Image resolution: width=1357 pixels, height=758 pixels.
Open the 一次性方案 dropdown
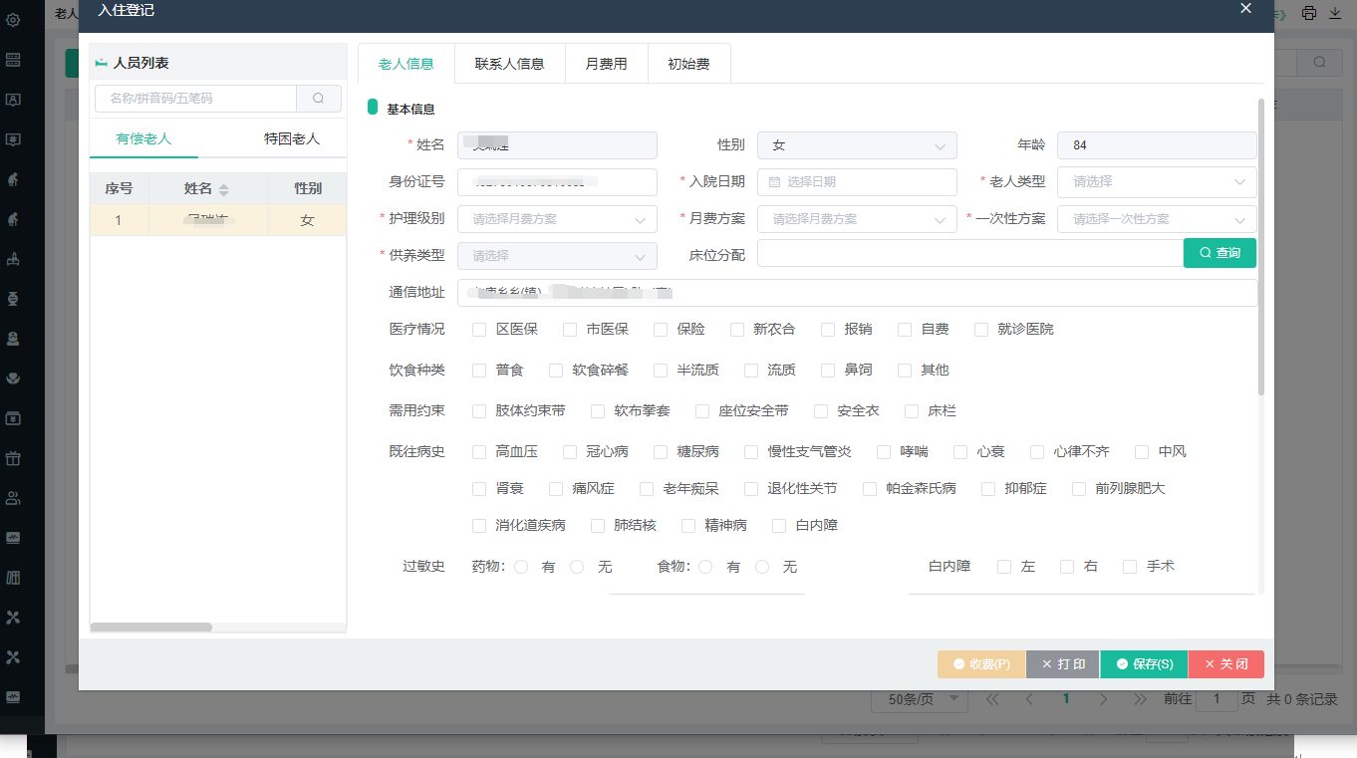pos(1157,219)
